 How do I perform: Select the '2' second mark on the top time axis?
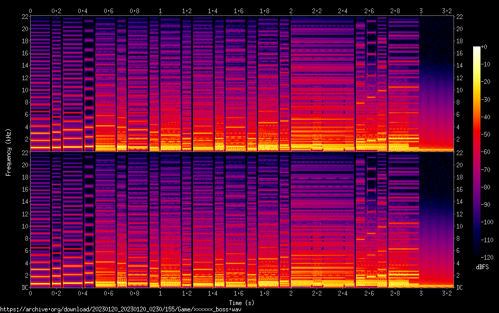[291, 11]
